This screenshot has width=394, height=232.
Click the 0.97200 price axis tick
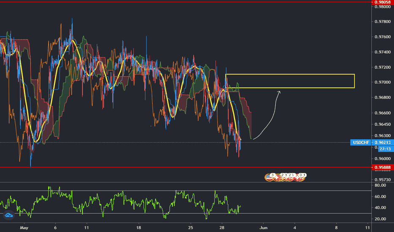tap(383, 67)
